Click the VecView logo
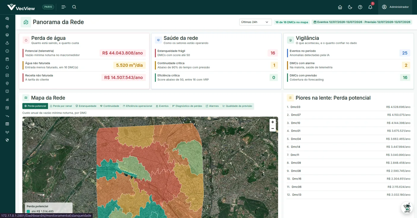Image resolution: width=417 pixels, height=218 pixels. (x=21, y=7)
